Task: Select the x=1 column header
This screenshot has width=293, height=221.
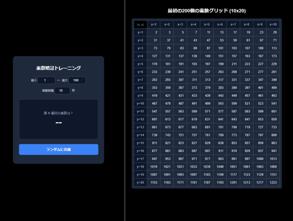Action: pyautogui.click(x=154, y=25)
